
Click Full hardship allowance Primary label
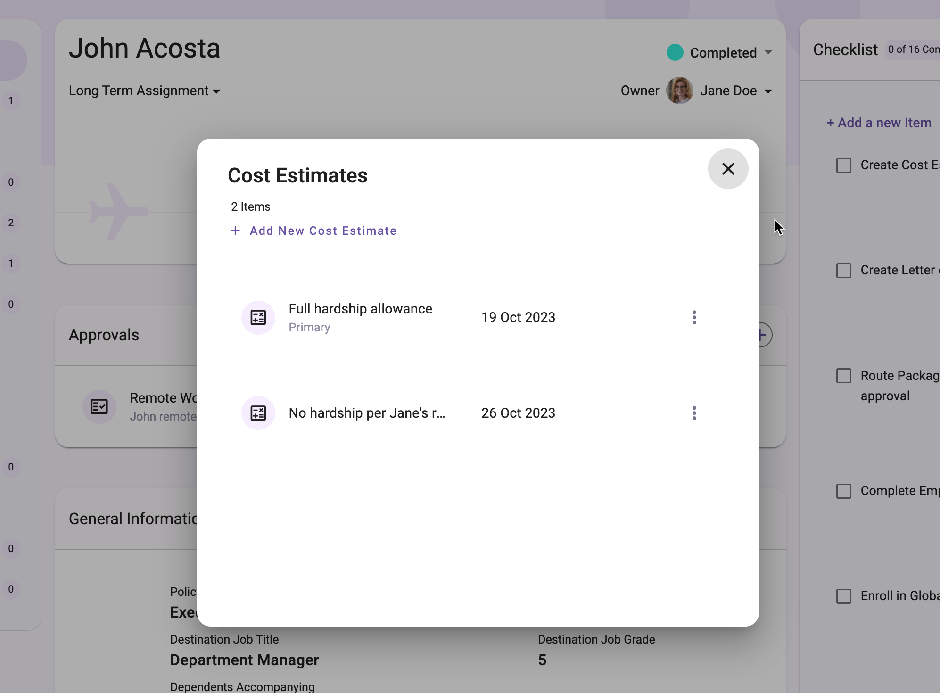(x=361, y=317)
